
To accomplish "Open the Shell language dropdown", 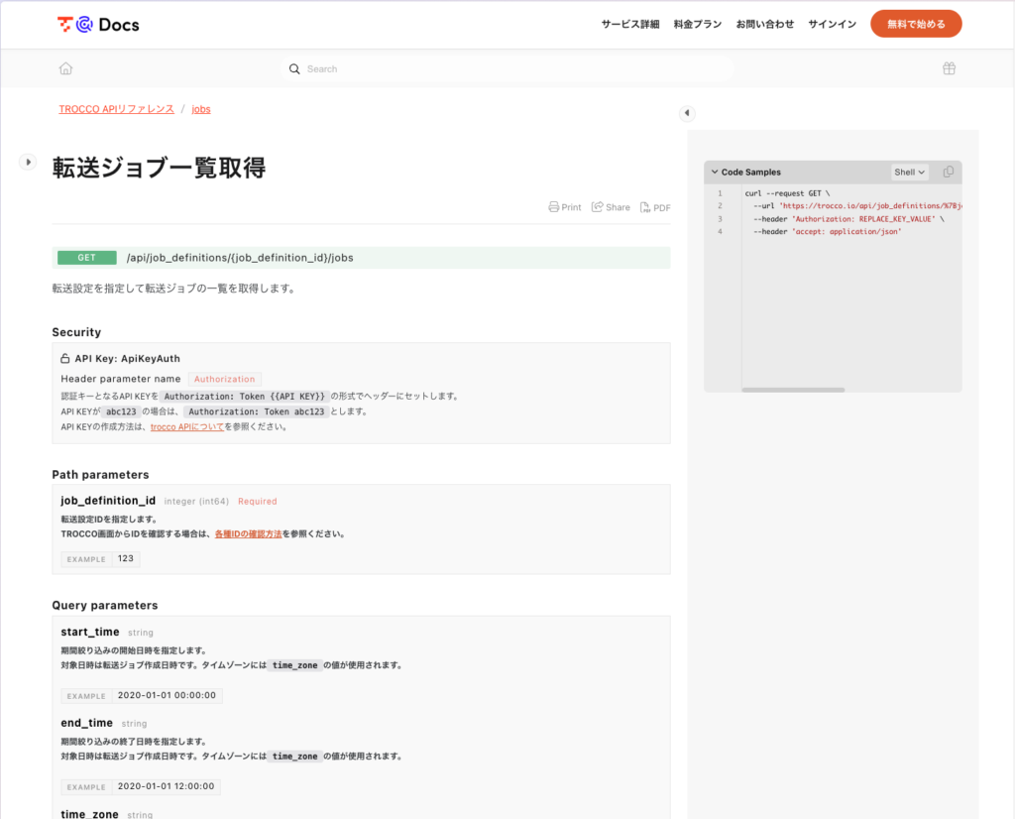I will coord(909,172).
